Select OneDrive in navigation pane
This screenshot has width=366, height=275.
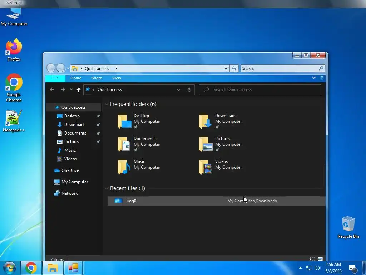(70, 170)
